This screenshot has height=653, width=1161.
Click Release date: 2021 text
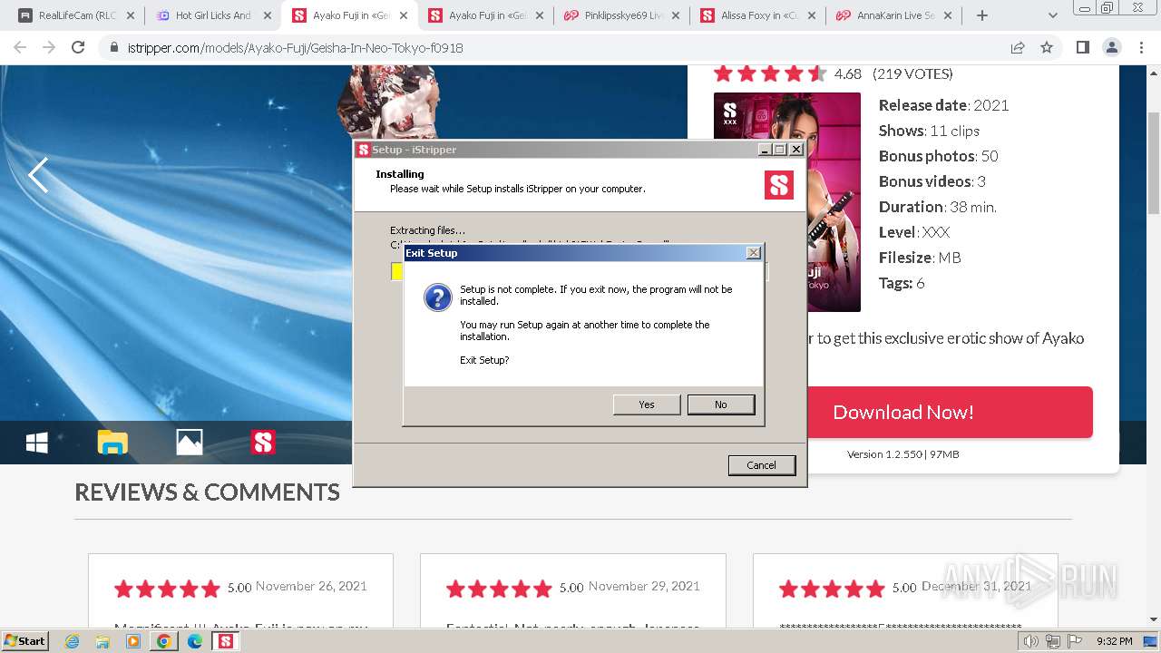tap(944, 105)
